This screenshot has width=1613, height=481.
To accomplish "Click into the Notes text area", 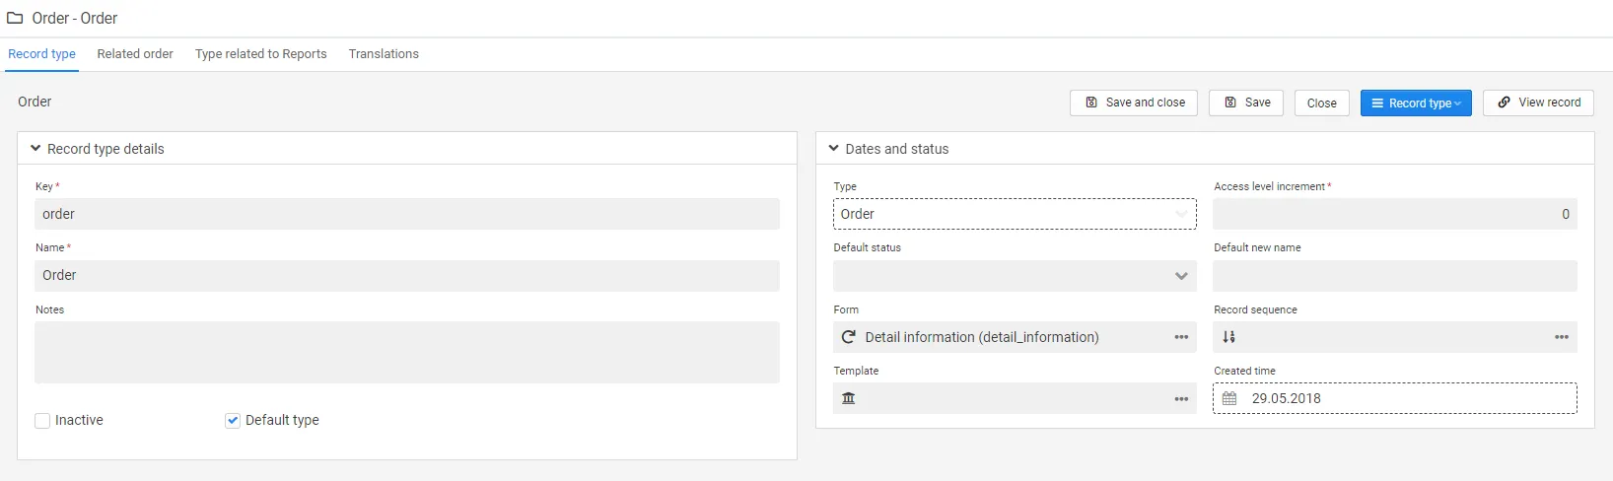I will tap(406, 352).
